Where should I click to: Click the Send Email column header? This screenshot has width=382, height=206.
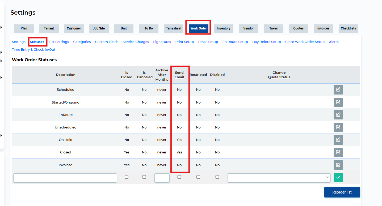tap(179, 75)
